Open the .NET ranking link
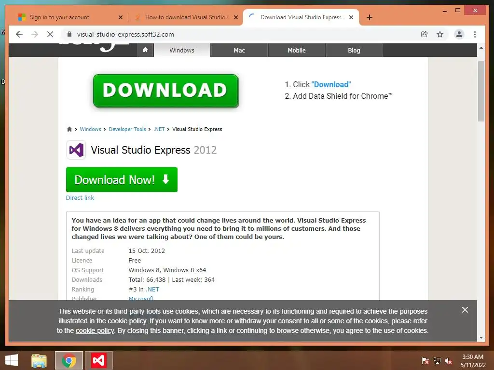Viewport: 494px width, 370px height. point(152,289)
